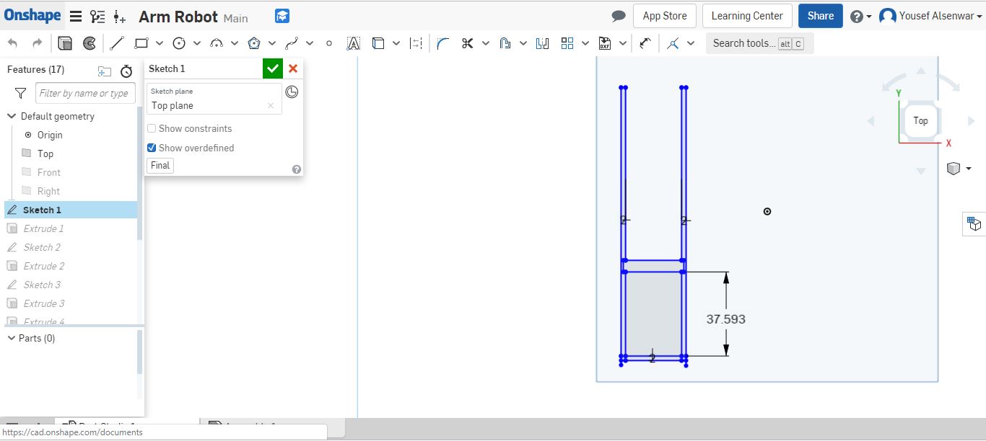Click the sketch dialog help icon
986x441 pixels.
click(x=296, y=169)
